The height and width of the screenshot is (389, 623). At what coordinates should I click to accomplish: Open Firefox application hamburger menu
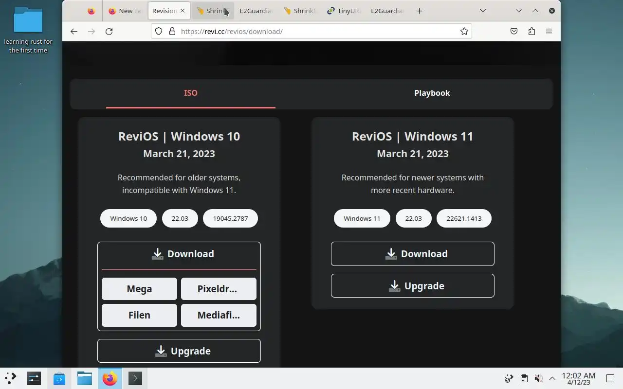pos(549,31)
